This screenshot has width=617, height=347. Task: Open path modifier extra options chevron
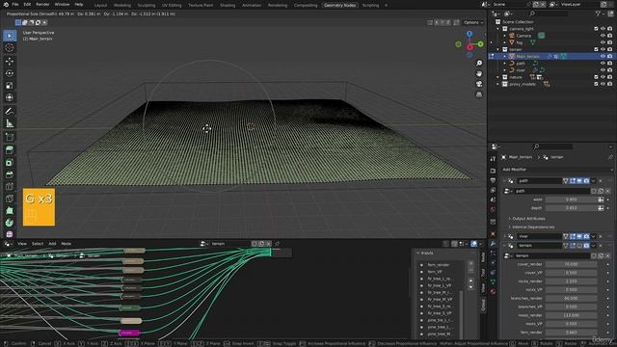coord(594,181)
